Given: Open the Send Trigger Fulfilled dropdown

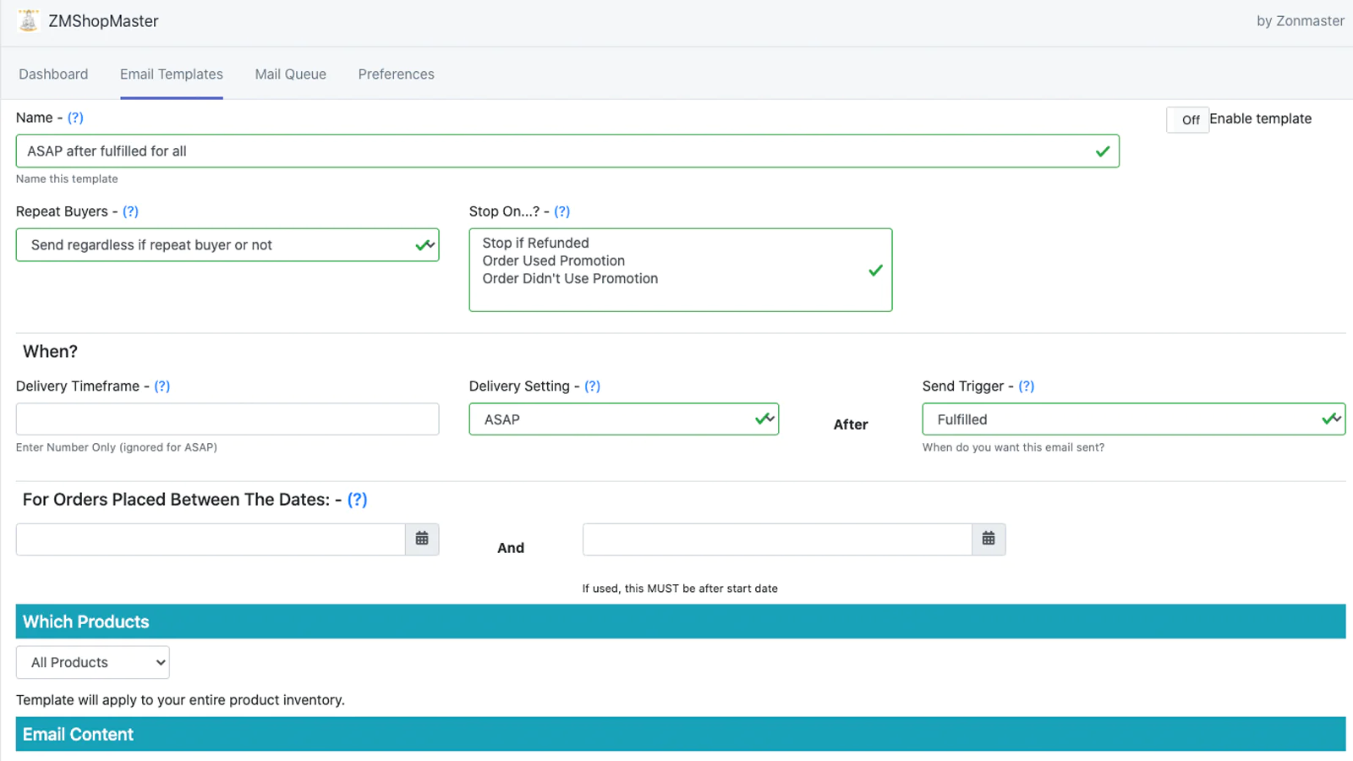Looking at the screenshot, I should pos(1133,419).
